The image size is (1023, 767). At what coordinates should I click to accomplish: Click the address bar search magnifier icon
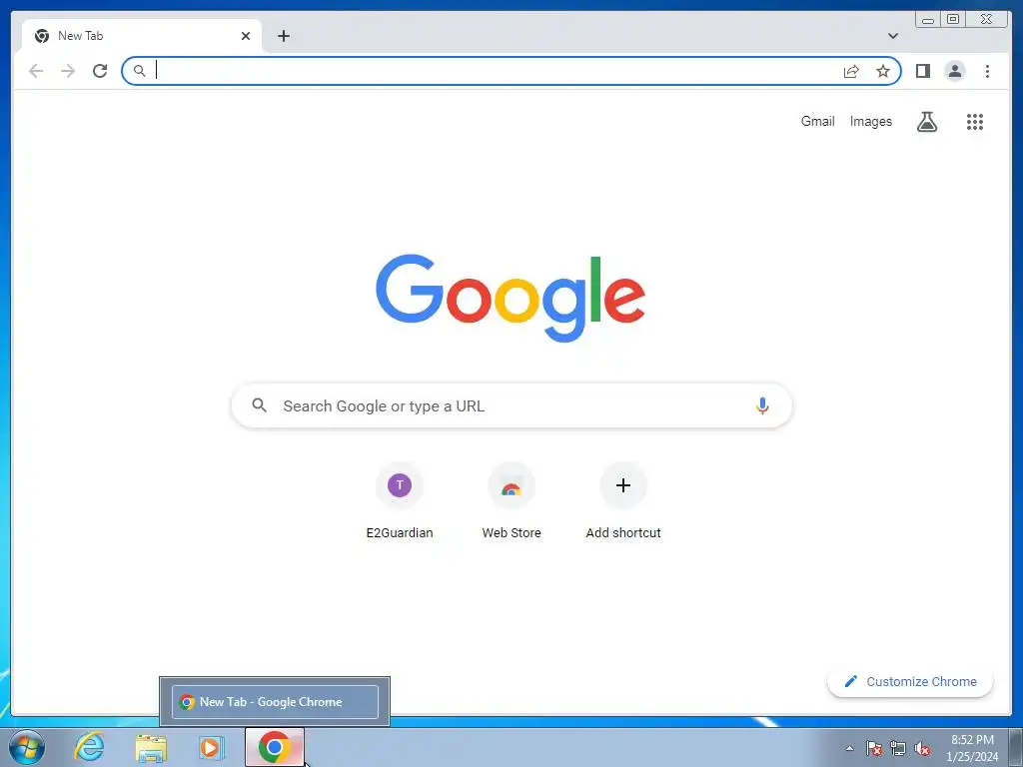(140, 71)
